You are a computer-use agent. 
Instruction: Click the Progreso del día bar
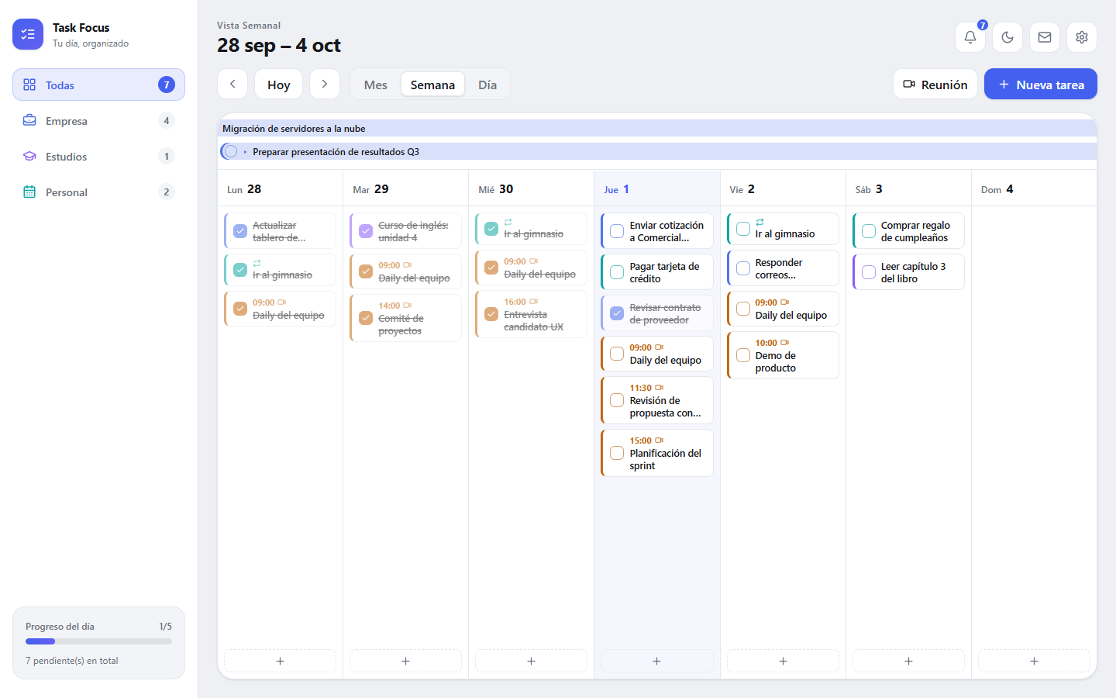click(x=98, y=641)
